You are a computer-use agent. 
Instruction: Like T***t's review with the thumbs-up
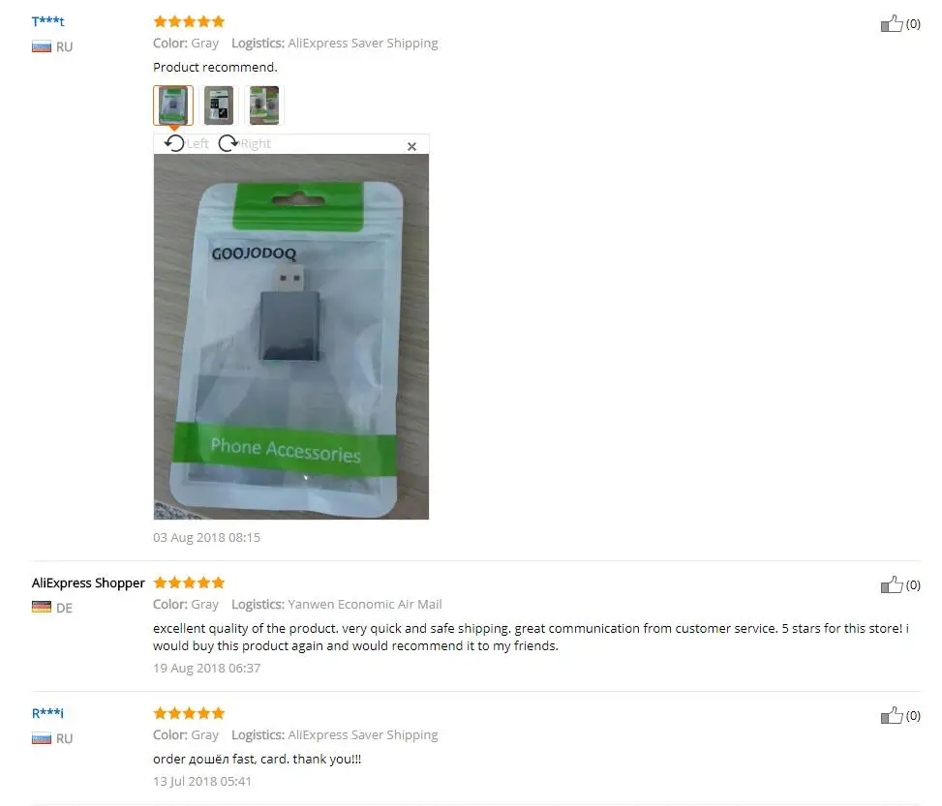pos(892,24)
